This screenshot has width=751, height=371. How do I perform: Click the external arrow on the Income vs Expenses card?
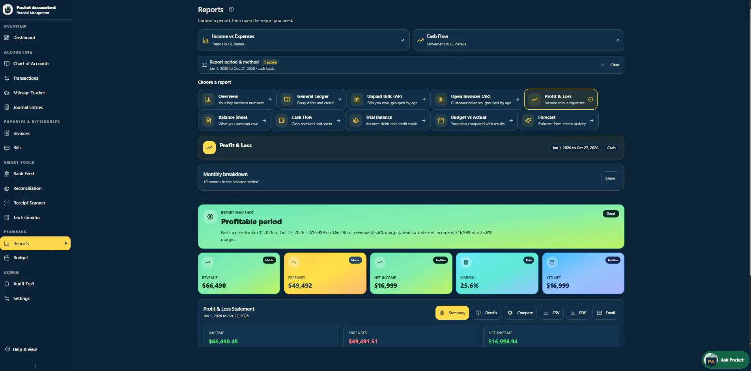[x=403, y=40]
